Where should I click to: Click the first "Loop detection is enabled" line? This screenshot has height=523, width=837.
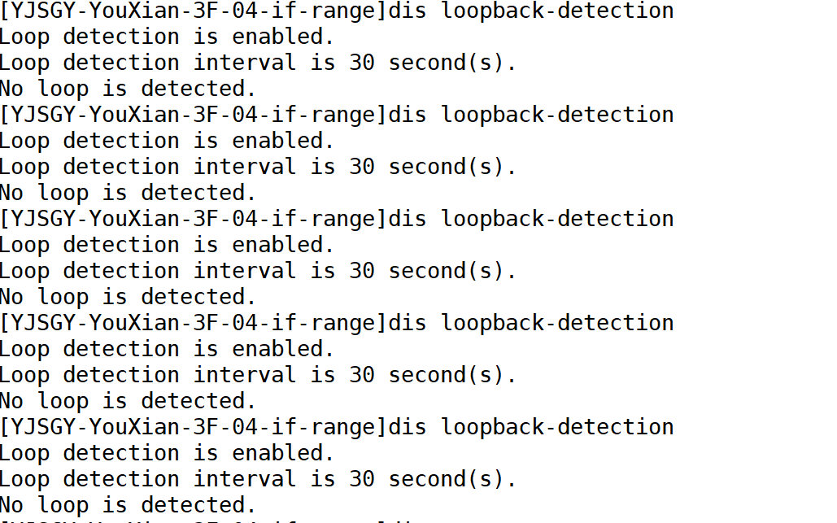[167, 37]
